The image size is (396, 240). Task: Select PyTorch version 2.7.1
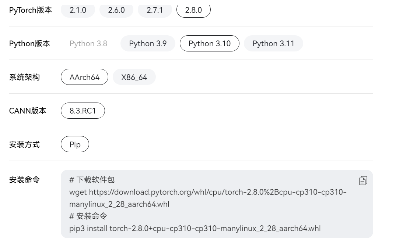point(155,10)
